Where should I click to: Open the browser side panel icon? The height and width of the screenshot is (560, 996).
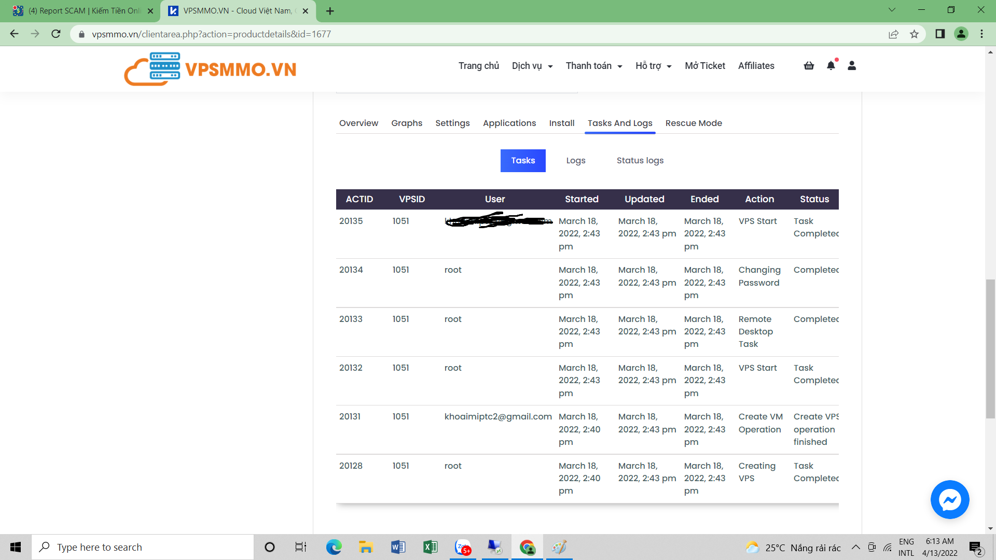(940, 34)
